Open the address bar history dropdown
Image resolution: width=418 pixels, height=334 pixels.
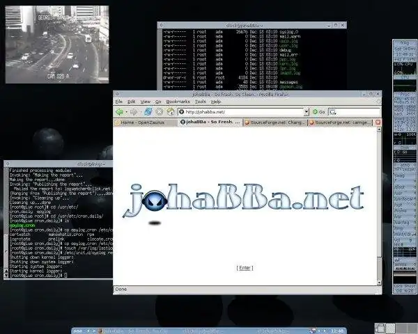307,112
